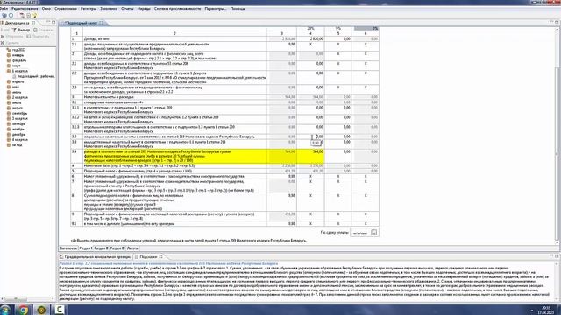Click the Удалить button
The image size is (561, 315).
tap(10, 43)
